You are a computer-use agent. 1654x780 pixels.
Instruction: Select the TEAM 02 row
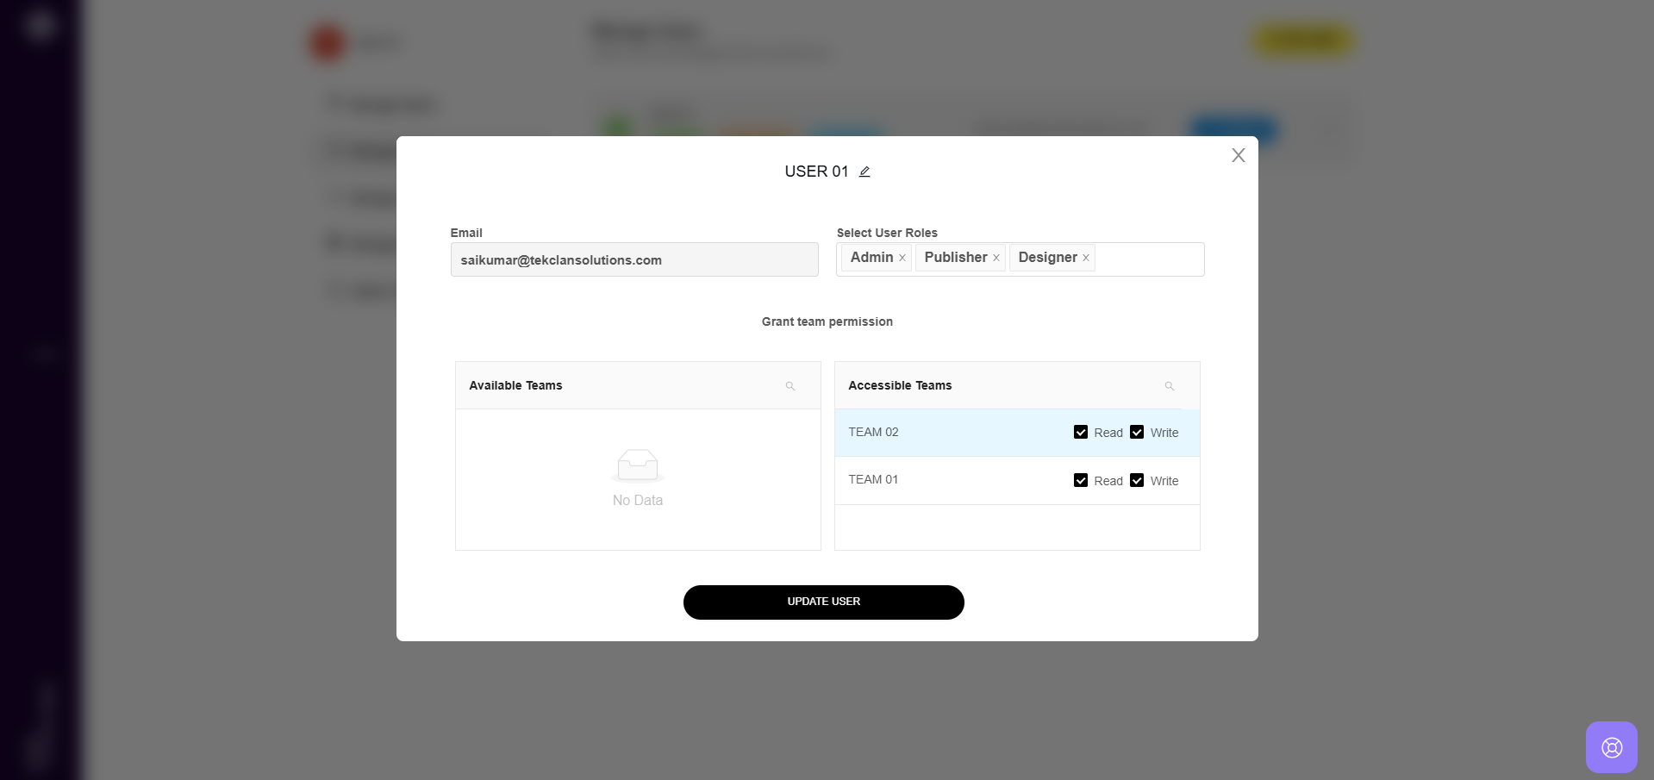click(x=948, y=433)
